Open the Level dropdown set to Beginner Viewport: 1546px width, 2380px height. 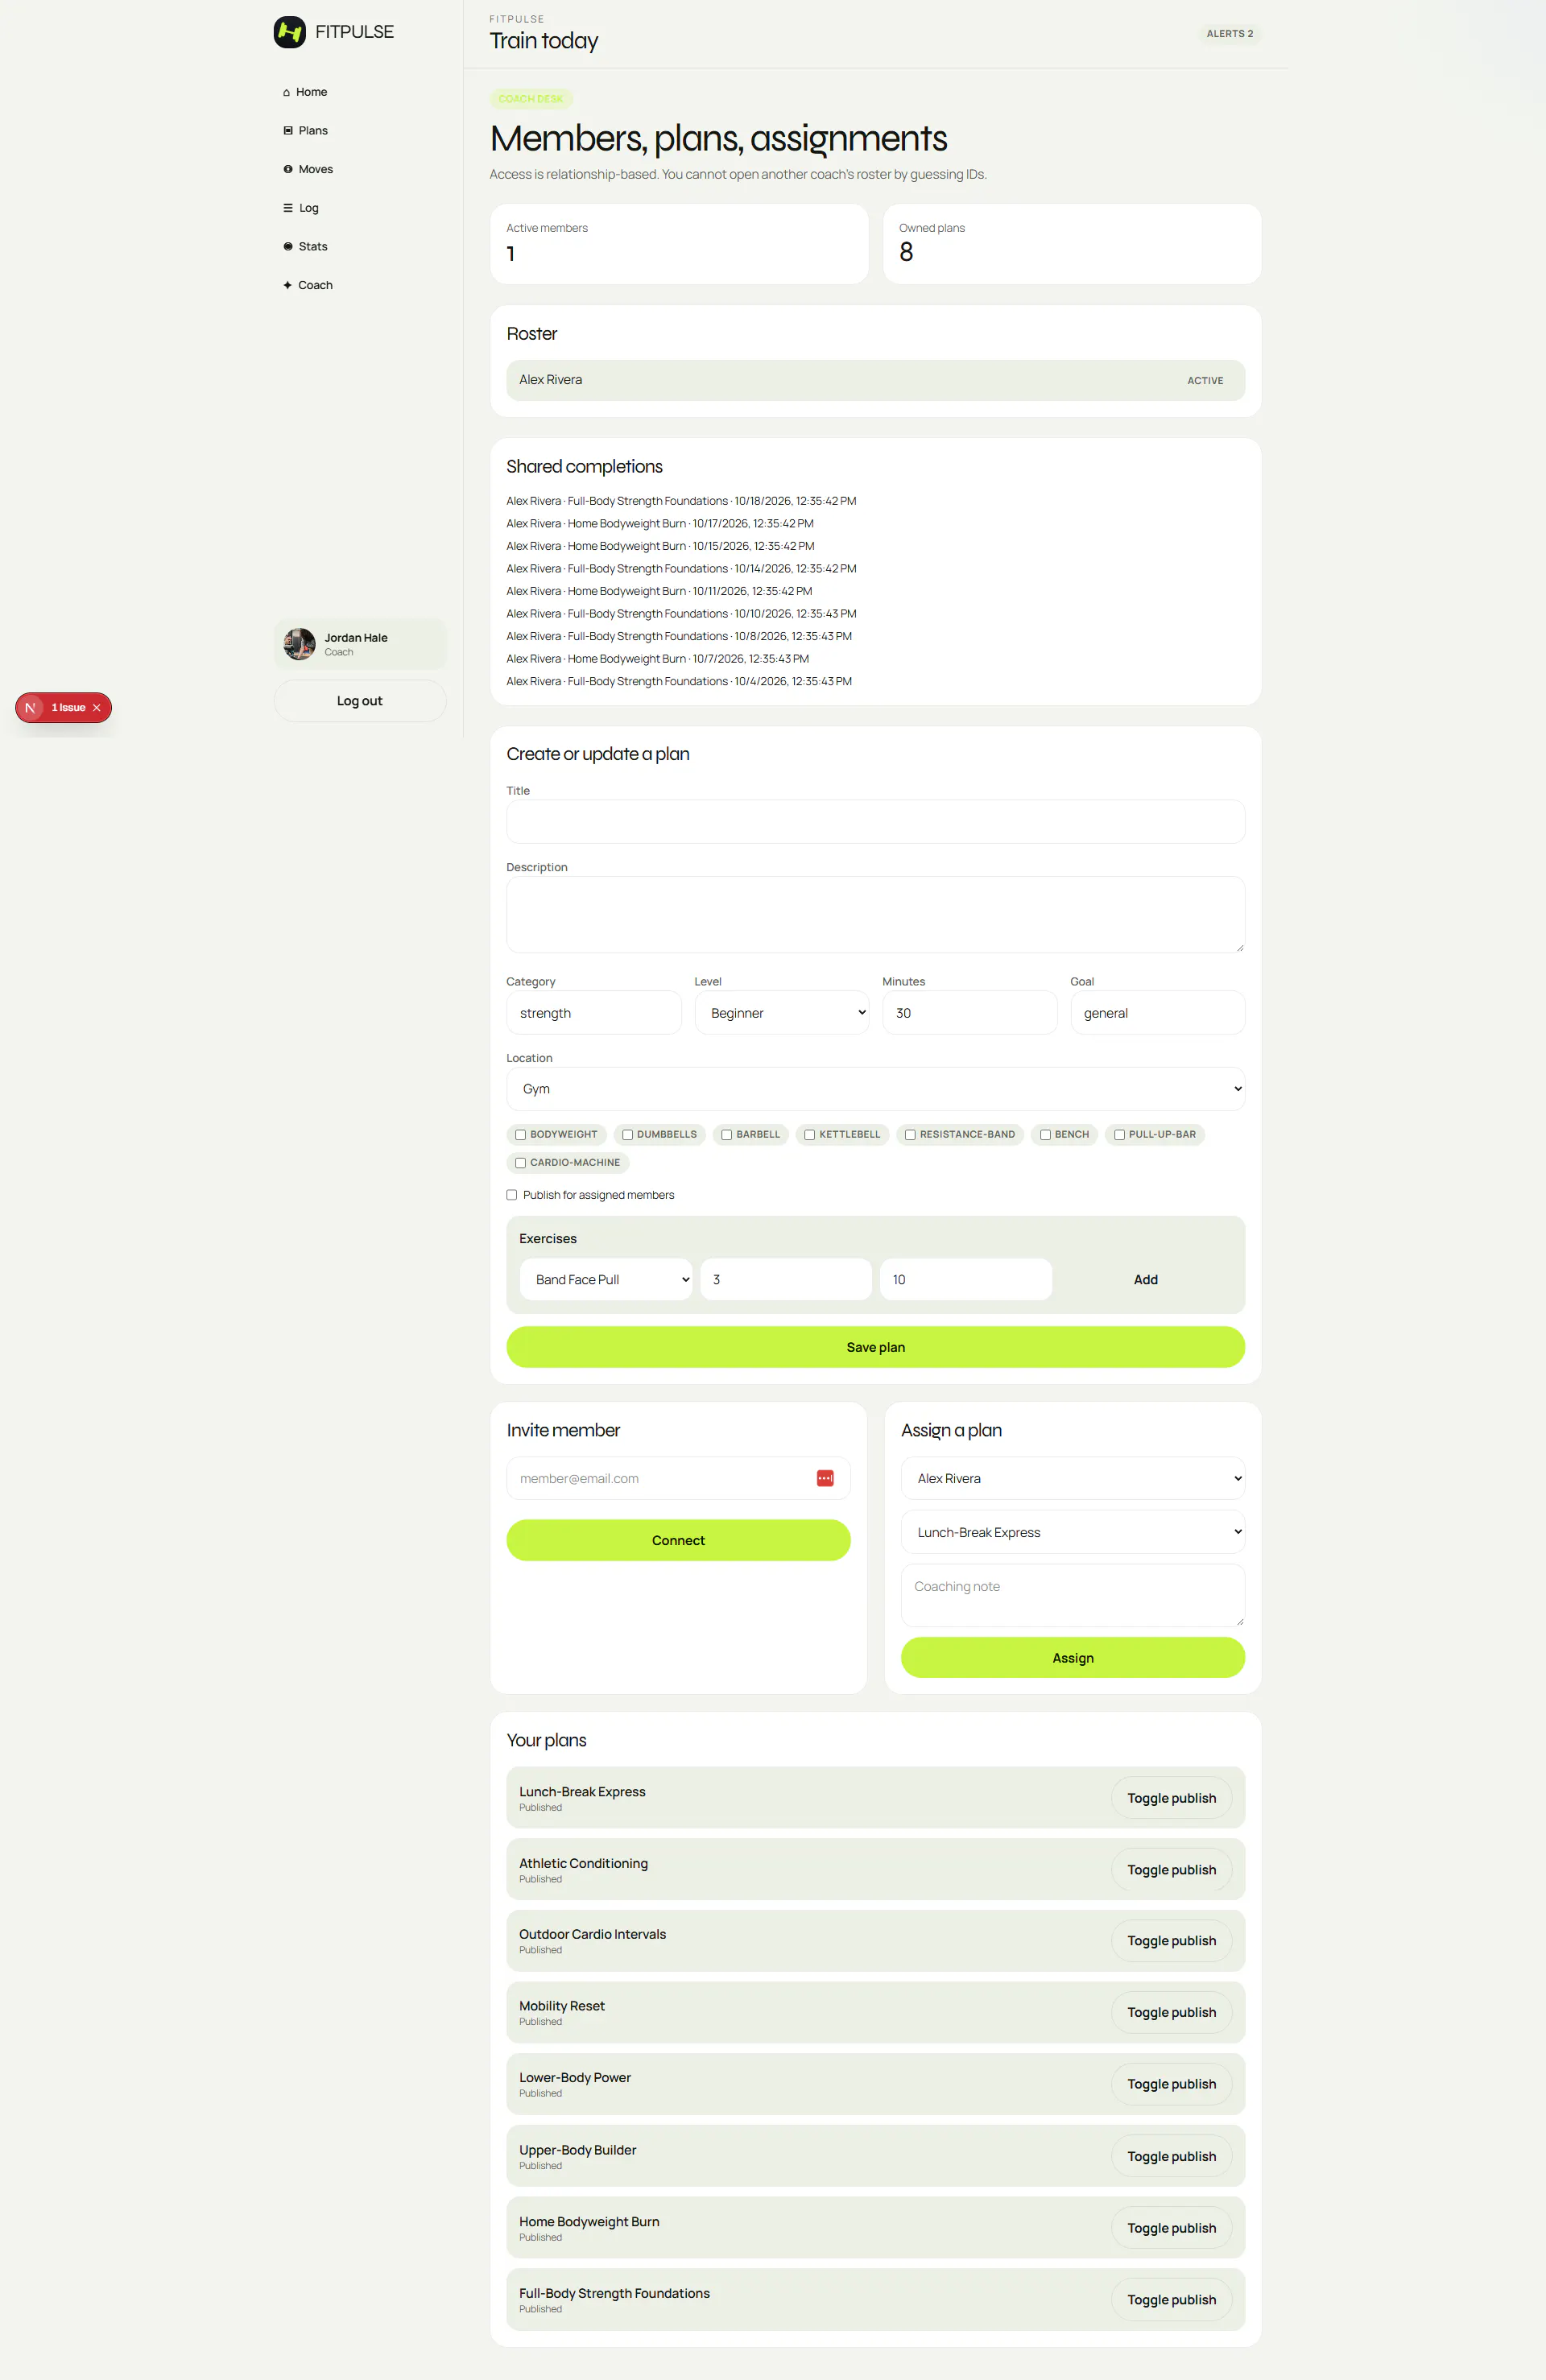(782, 1013)
